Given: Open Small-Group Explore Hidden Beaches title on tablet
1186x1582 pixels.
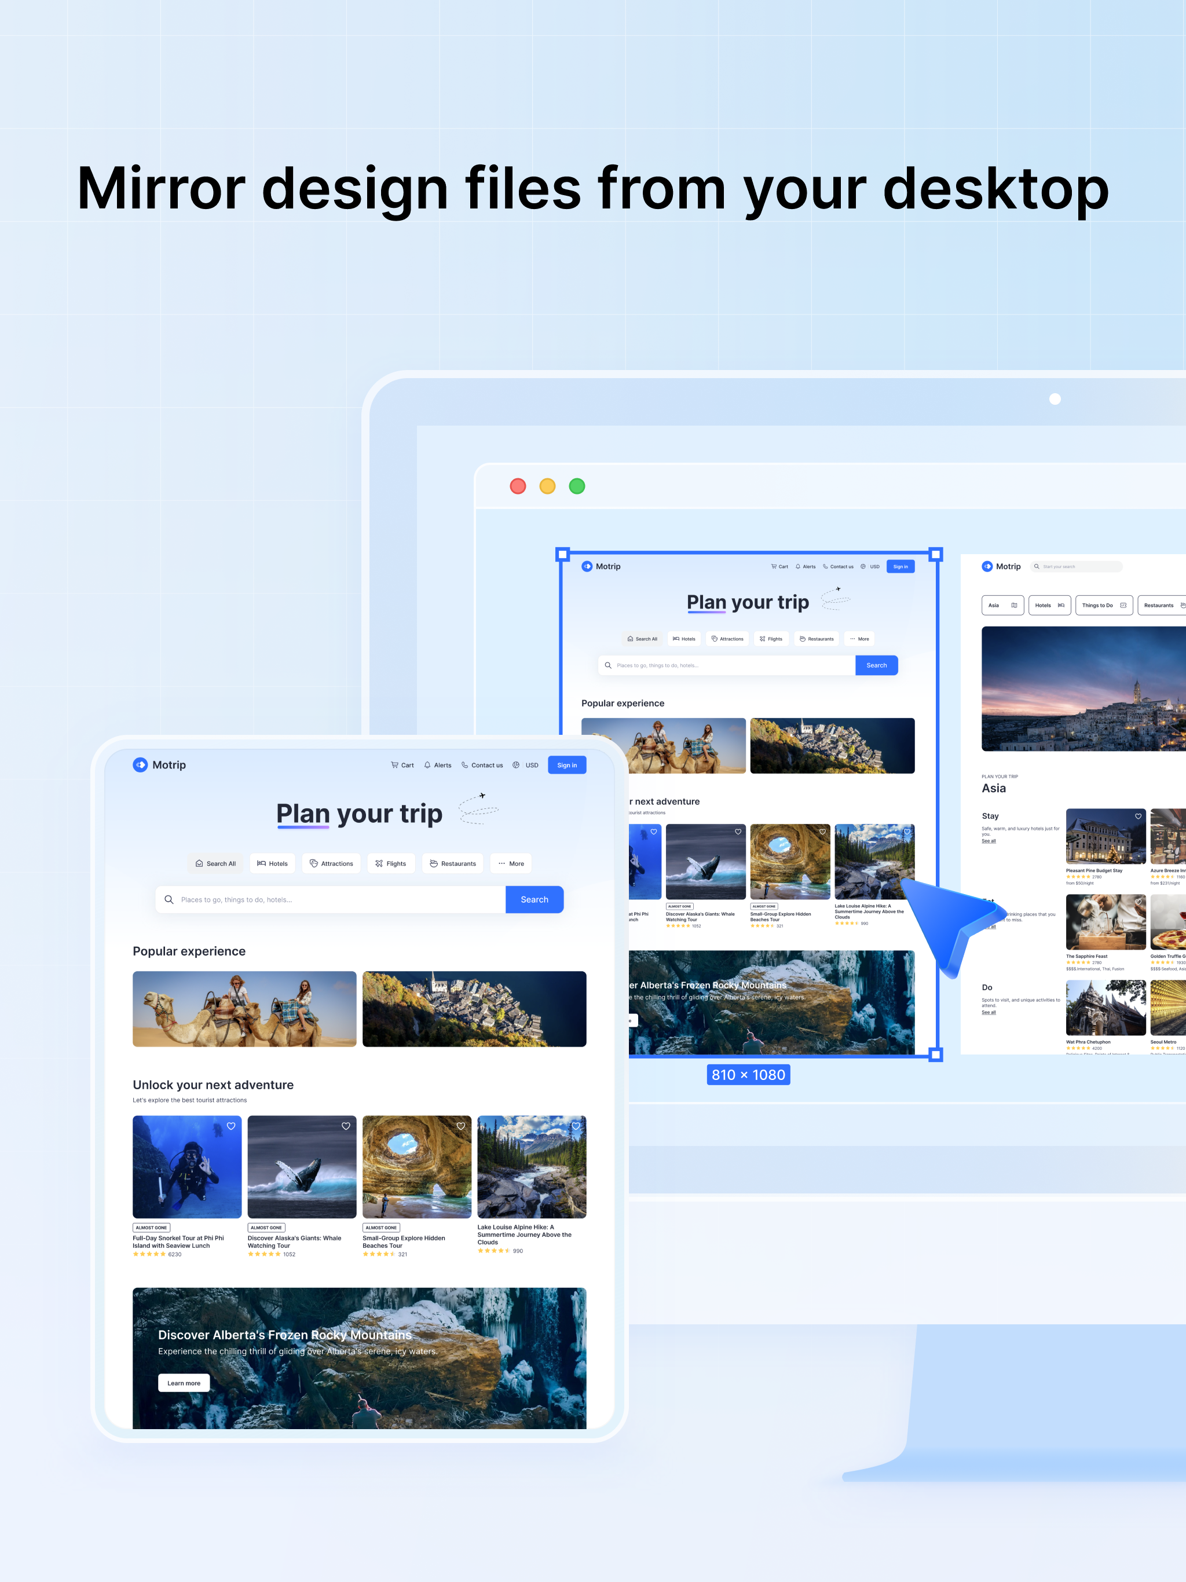Looking at the screenshot, I should click(x=404, y=1242).
